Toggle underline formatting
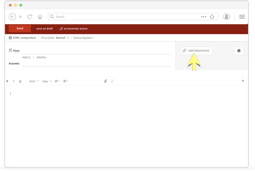 pyautogui.click(x=20, y=81)
